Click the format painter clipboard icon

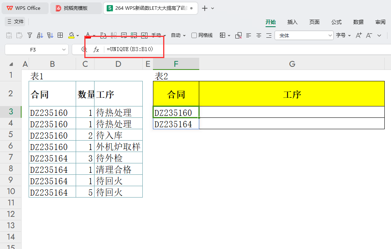click(20, 35)
